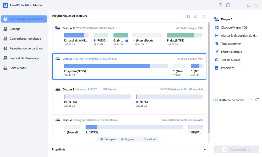Click the Disque 3 drive icon
Screen dimensions: 262x157
(x=58, y=120)
